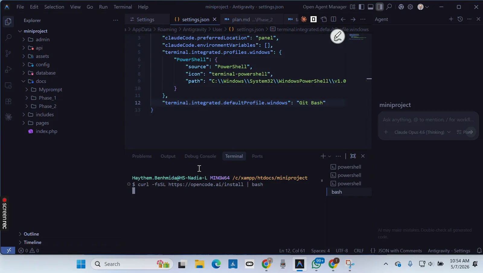The image size is (483, 273).
Task: Open the Source Control view
Action: coord(8,53)
